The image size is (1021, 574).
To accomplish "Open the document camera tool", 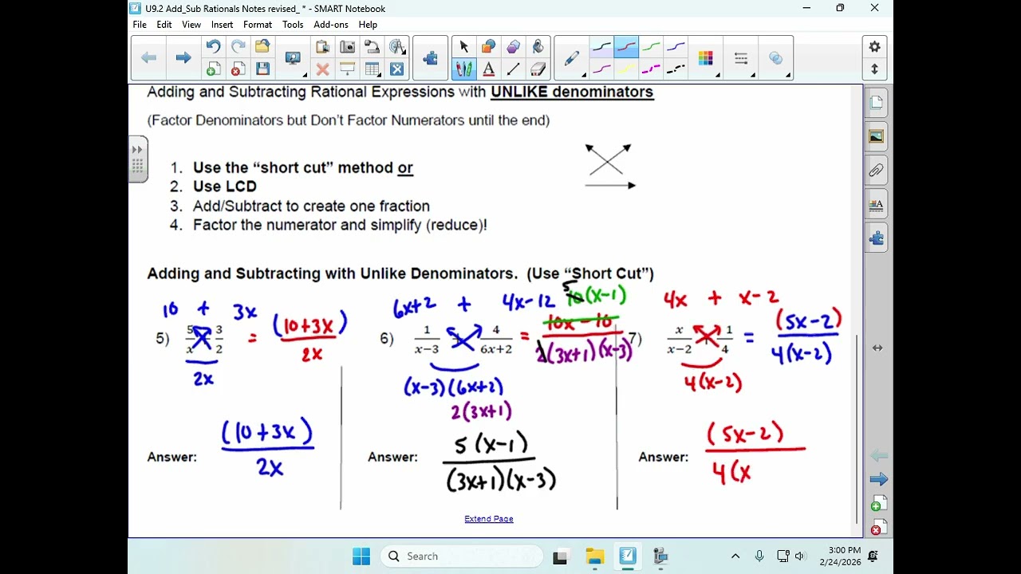I will (x=373, y=47).
